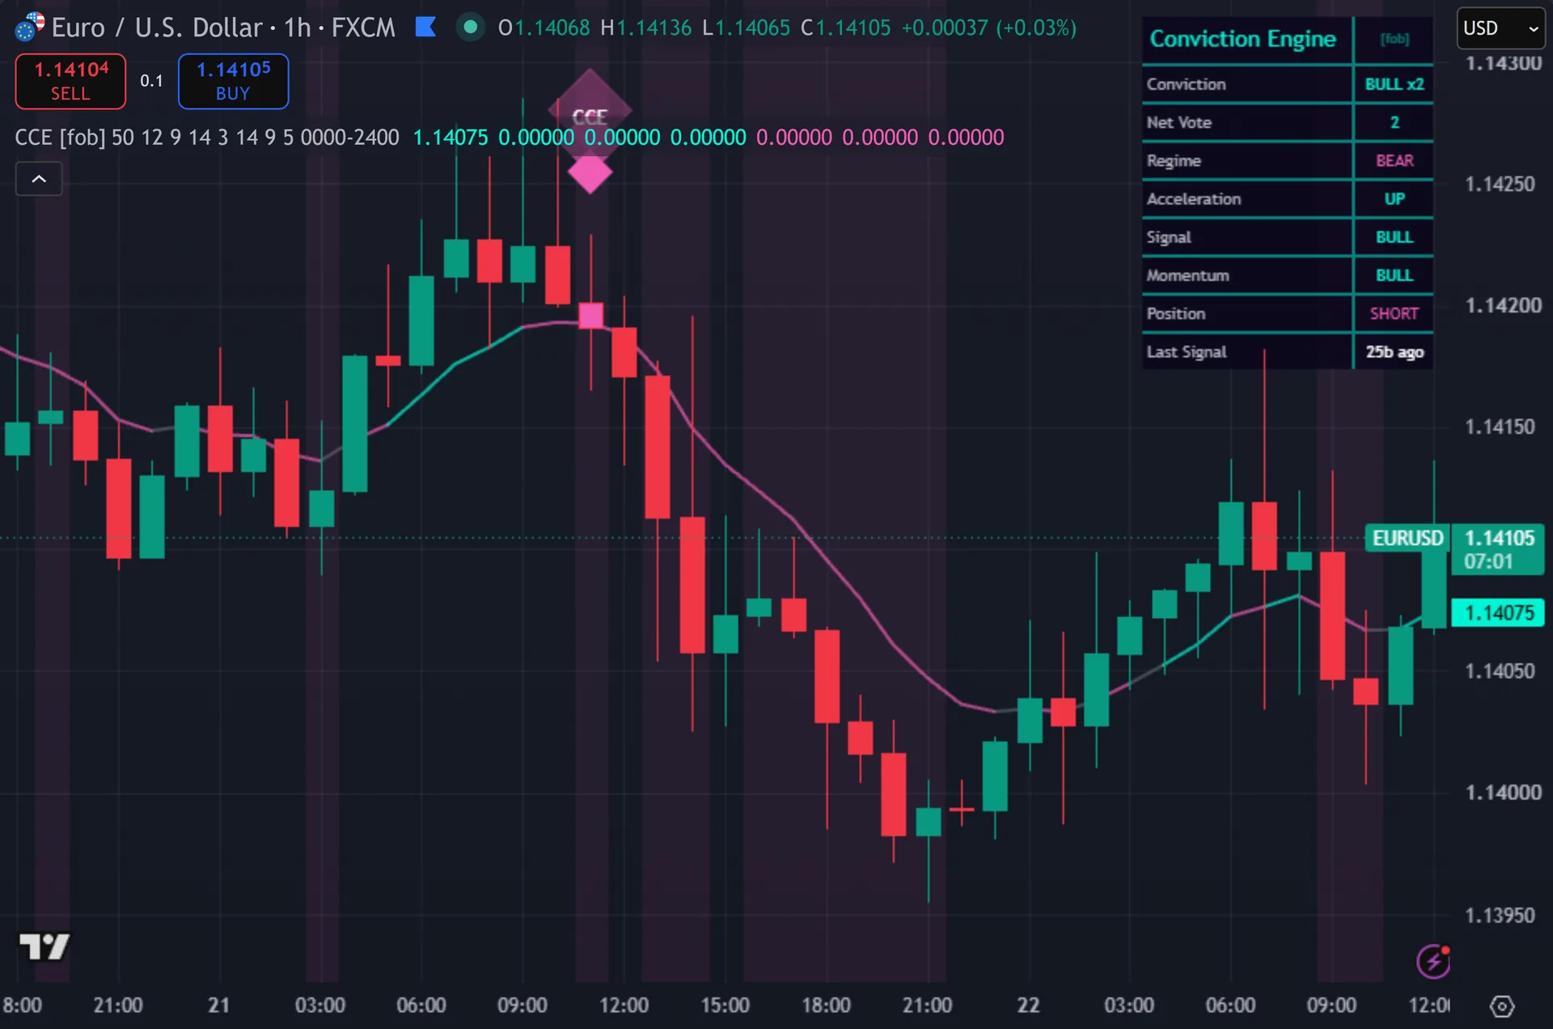The image size is (1553, 1029).
Task: Click the Position row label
Action: pyautogui.click(x=1175, y=314)
